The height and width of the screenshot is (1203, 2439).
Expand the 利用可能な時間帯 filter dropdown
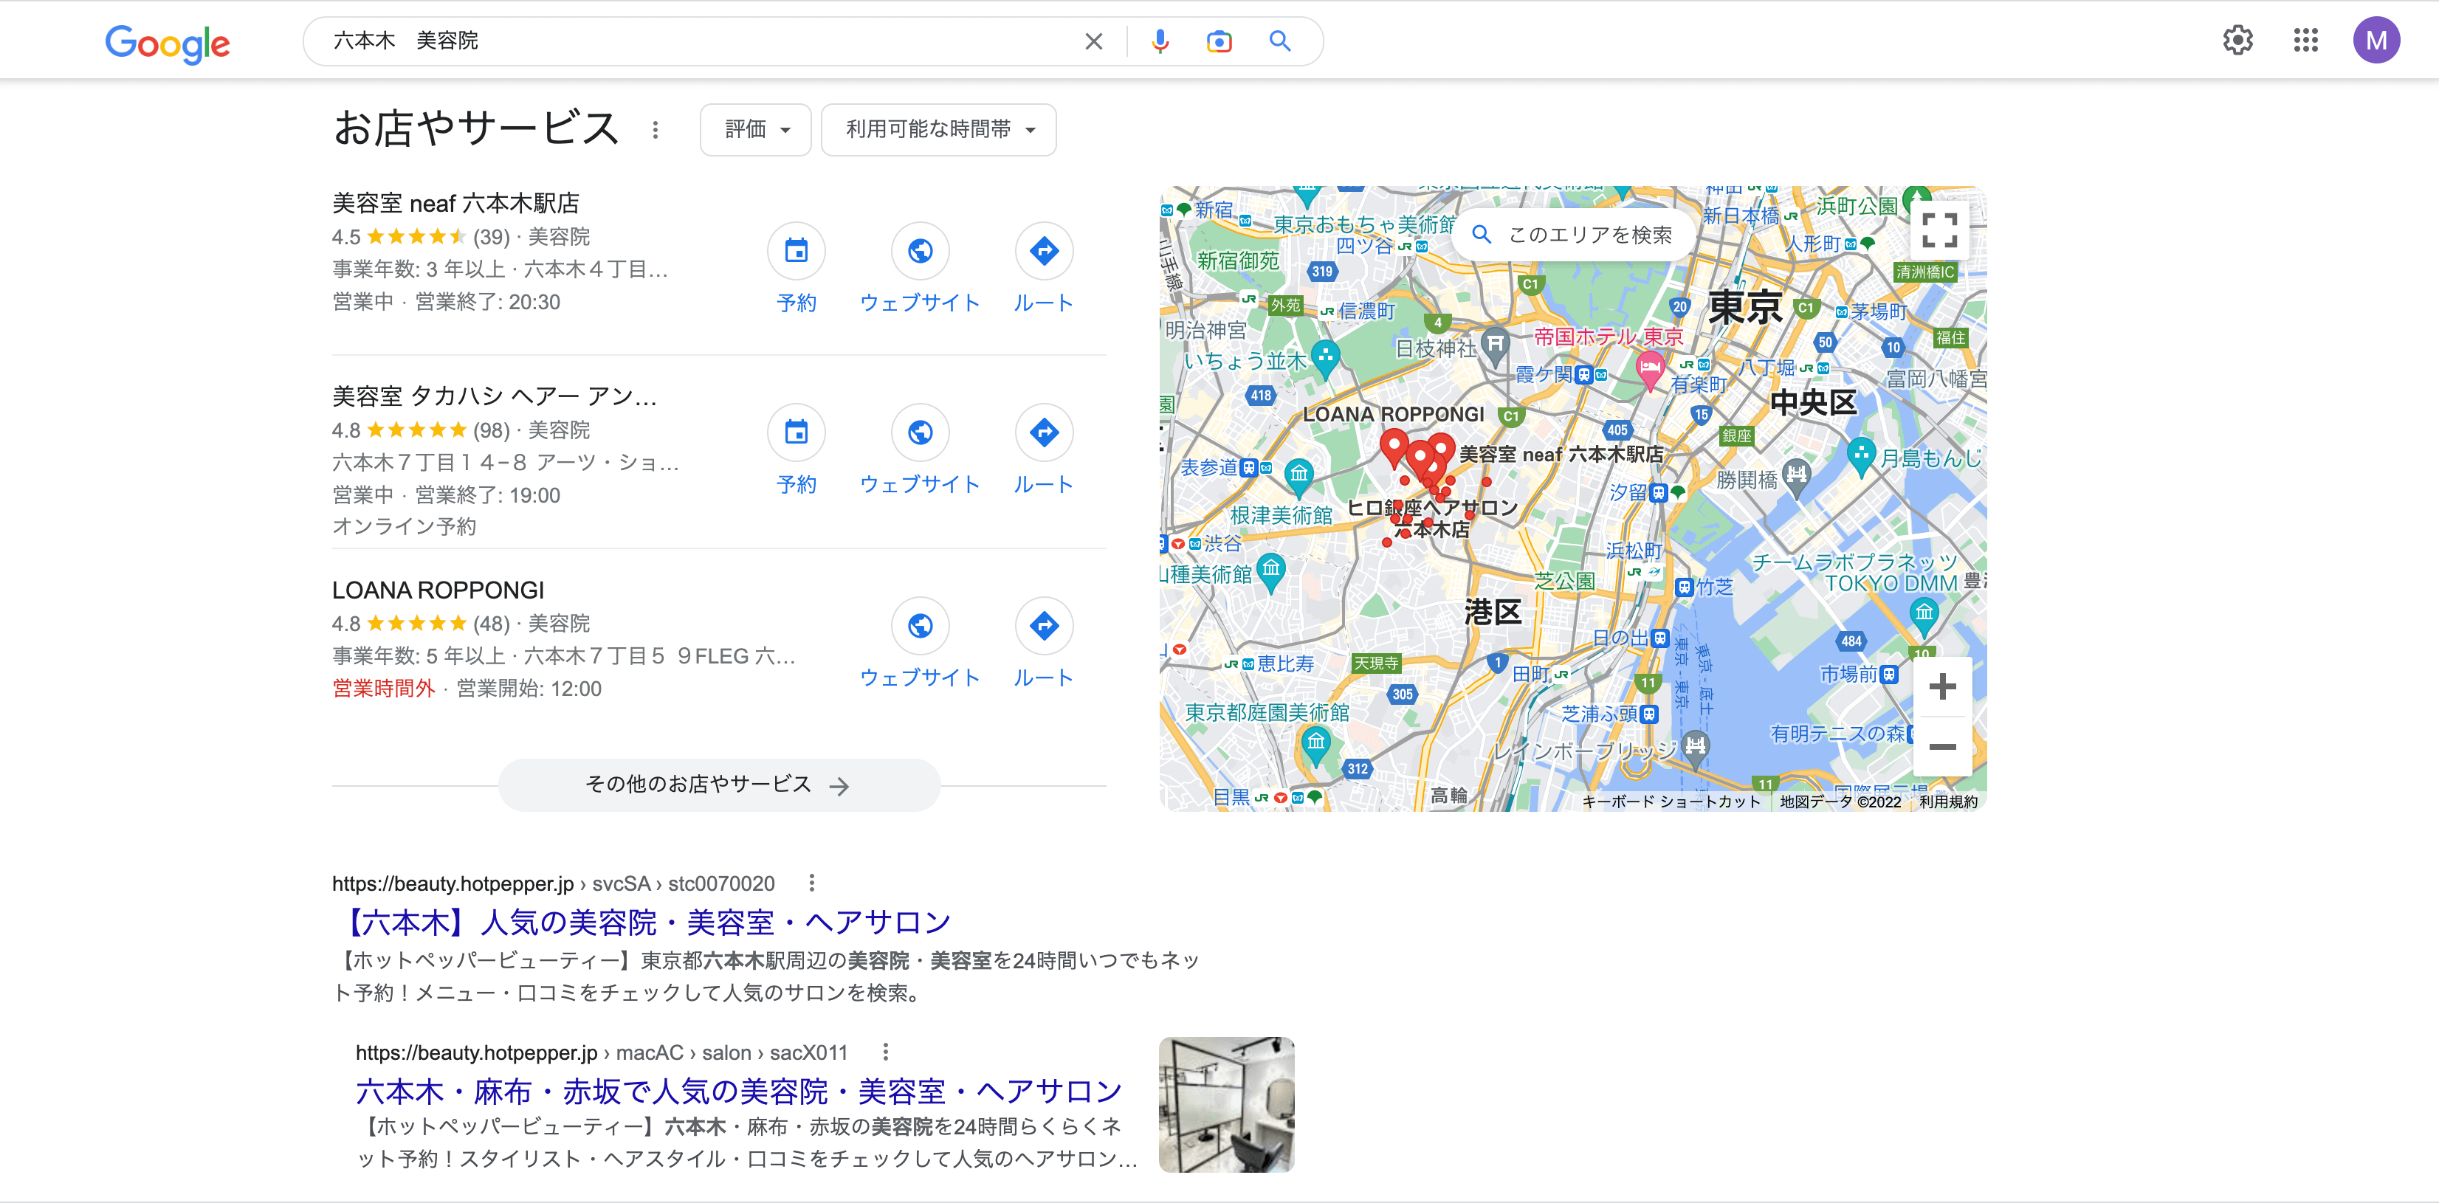[x=938, y=130]
